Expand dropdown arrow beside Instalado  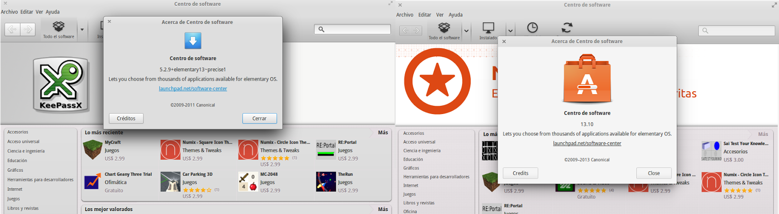coord(510,31)
